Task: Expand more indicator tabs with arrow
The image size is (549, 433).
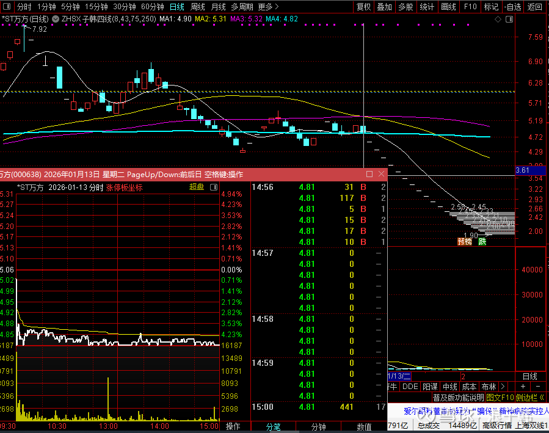Action: coord(502,387)
